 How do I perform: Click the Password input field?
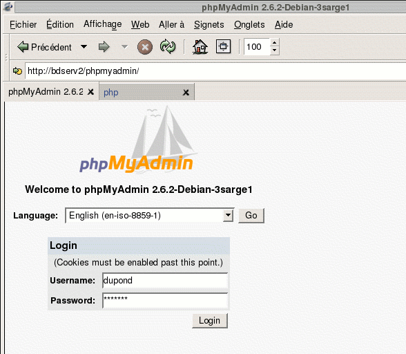tap(165, 301)
